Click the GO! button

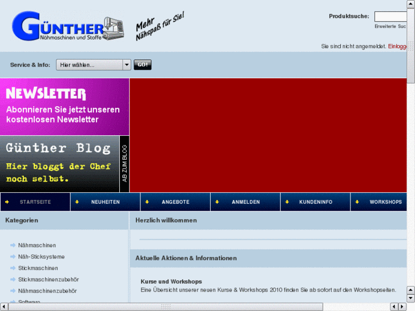point(142,64)
